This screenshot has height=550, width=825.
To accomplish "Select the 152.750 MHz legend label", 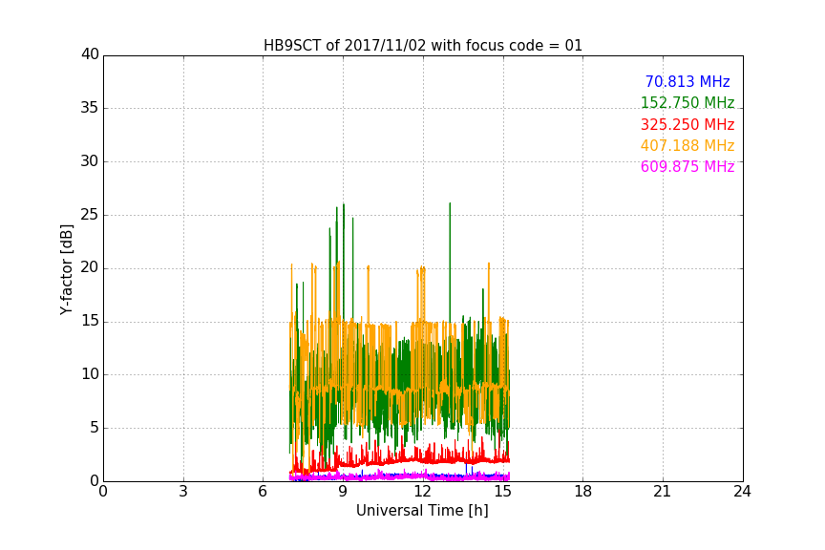I will click(687, 102).
